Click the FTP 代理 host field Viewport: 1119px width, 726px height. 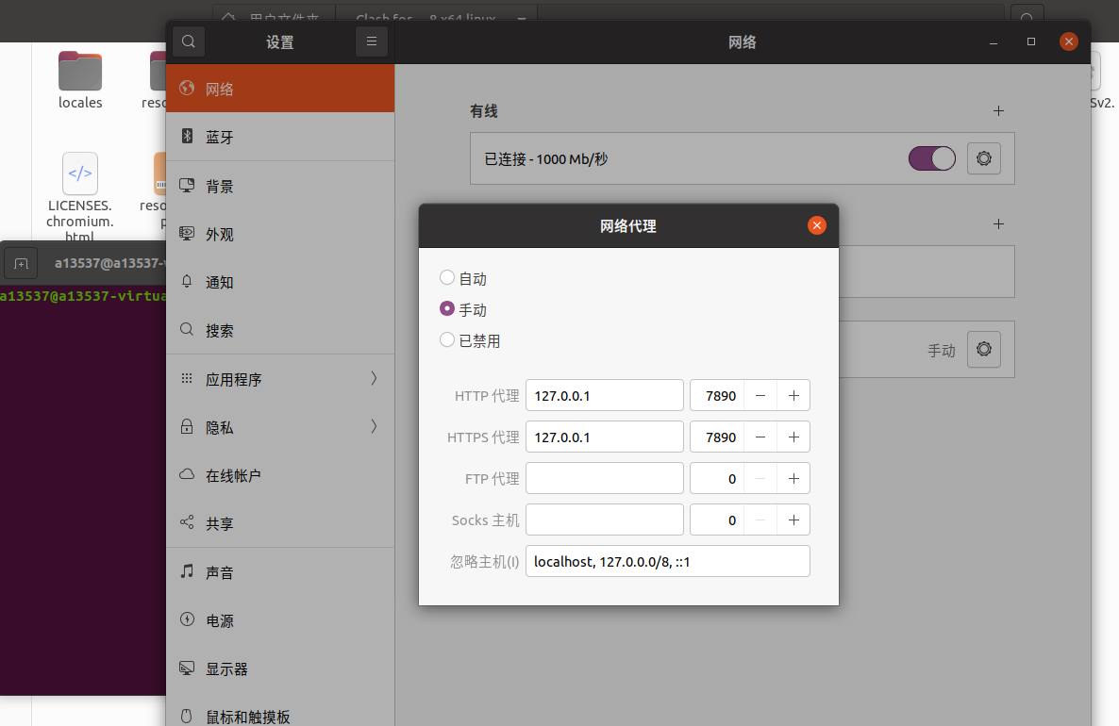pyautogui.click(x=605, y=478)
